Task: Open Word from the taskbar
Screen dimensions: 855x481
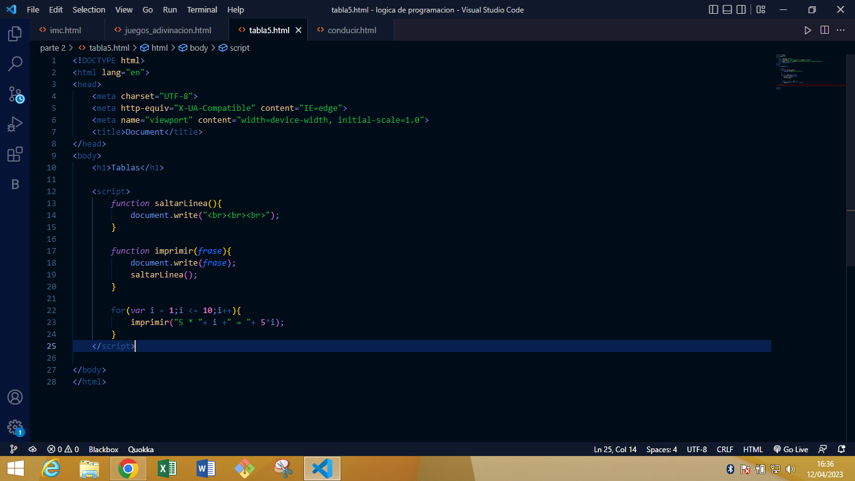Action: pos(206,468)
